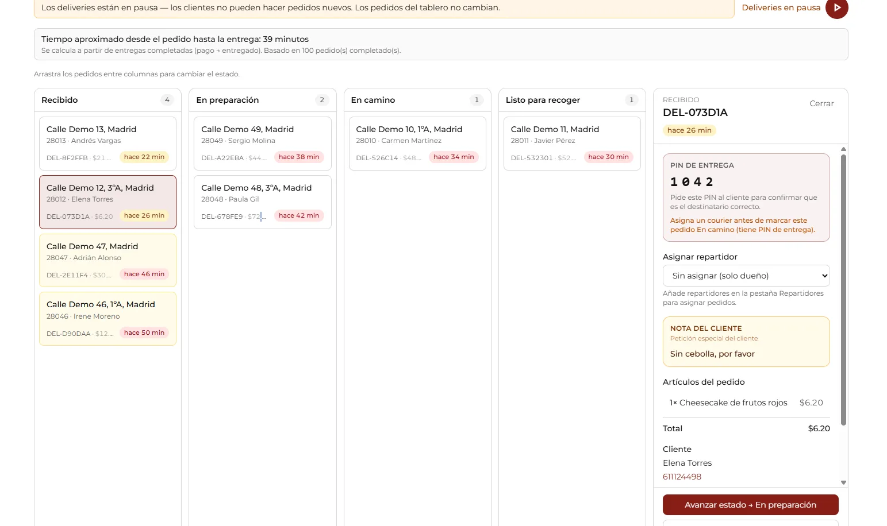Click the Recibido count badge 4

tap(167, 100)
